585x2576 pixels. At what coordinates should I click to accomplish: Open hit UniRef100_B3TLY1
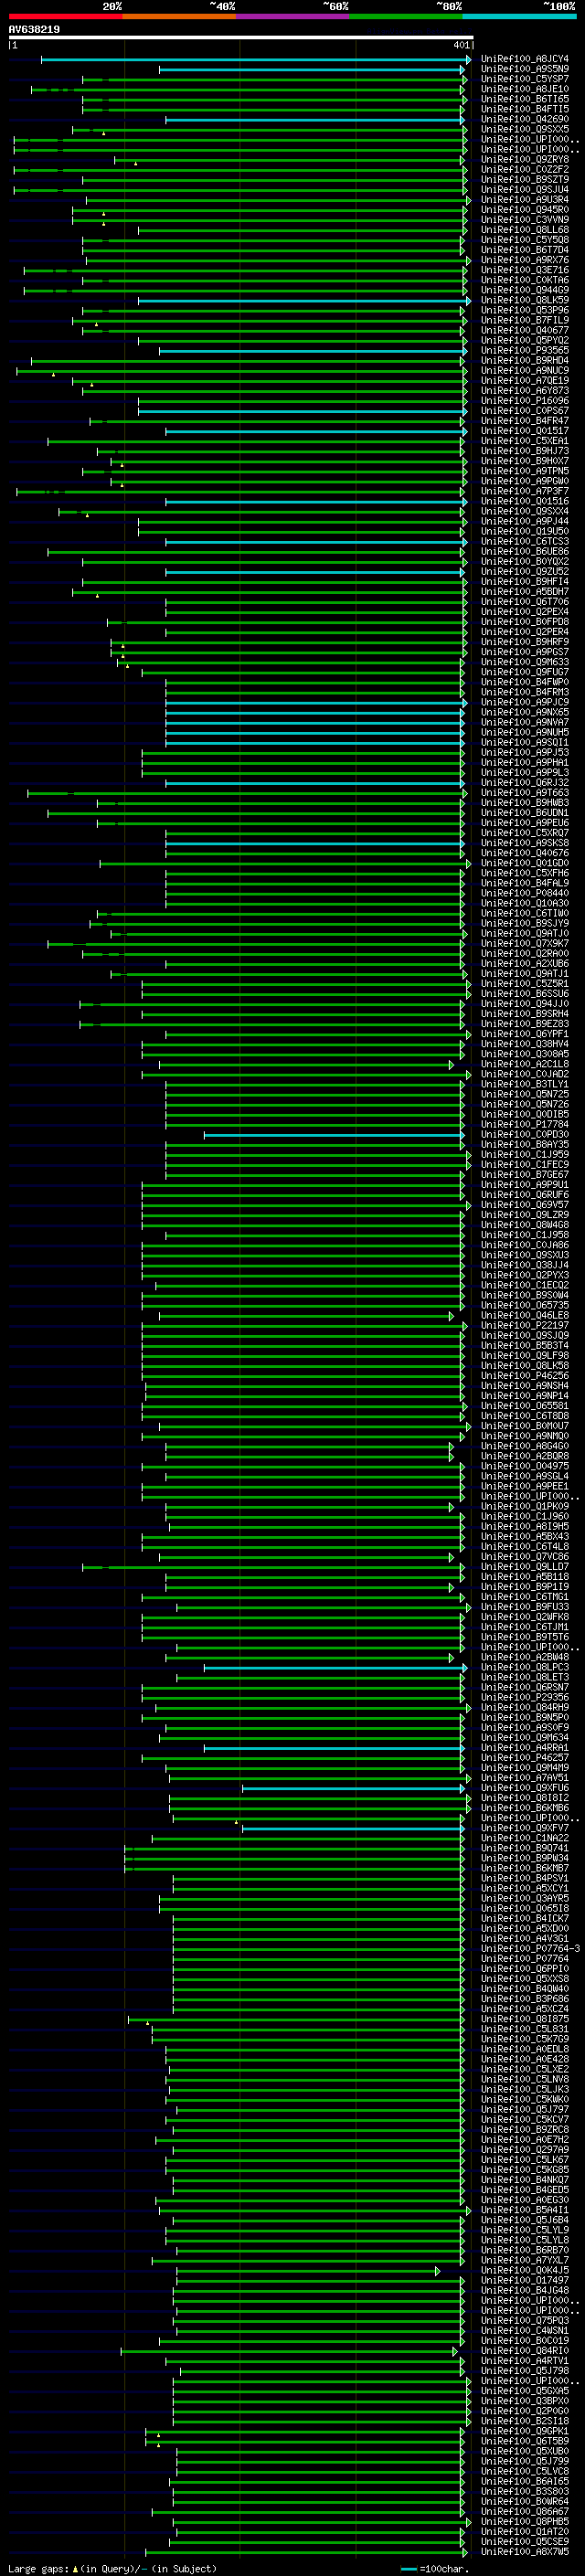click(525, 1084)
